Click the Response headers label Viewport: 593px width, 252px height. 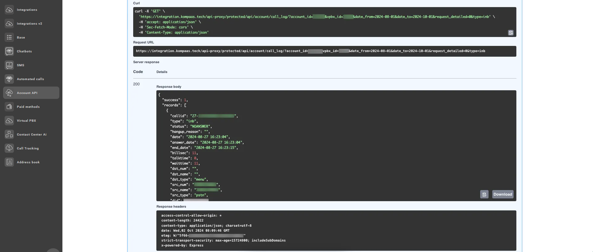click(171, 206)
